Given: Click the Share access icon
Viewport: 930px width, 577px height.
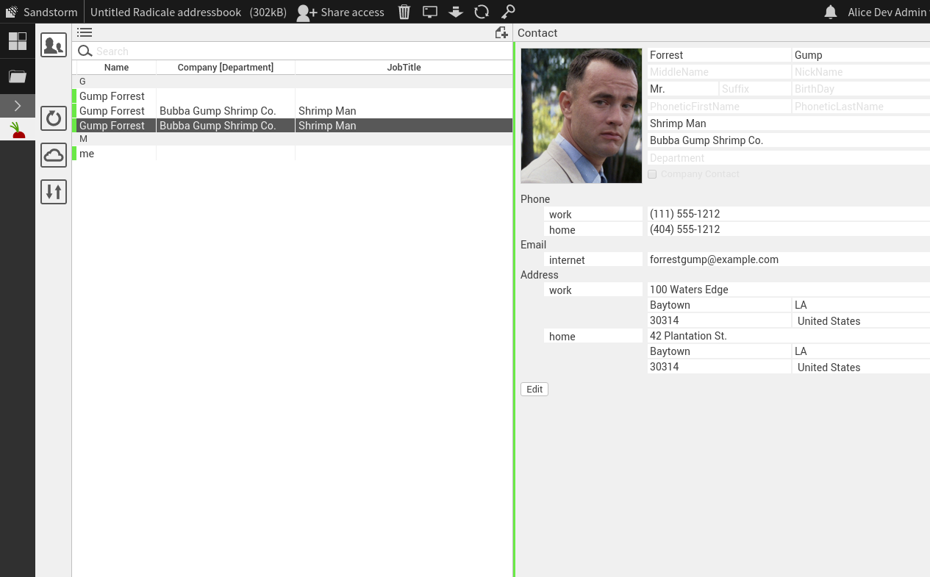Looking at the screenshot, I should pos(307,12).
